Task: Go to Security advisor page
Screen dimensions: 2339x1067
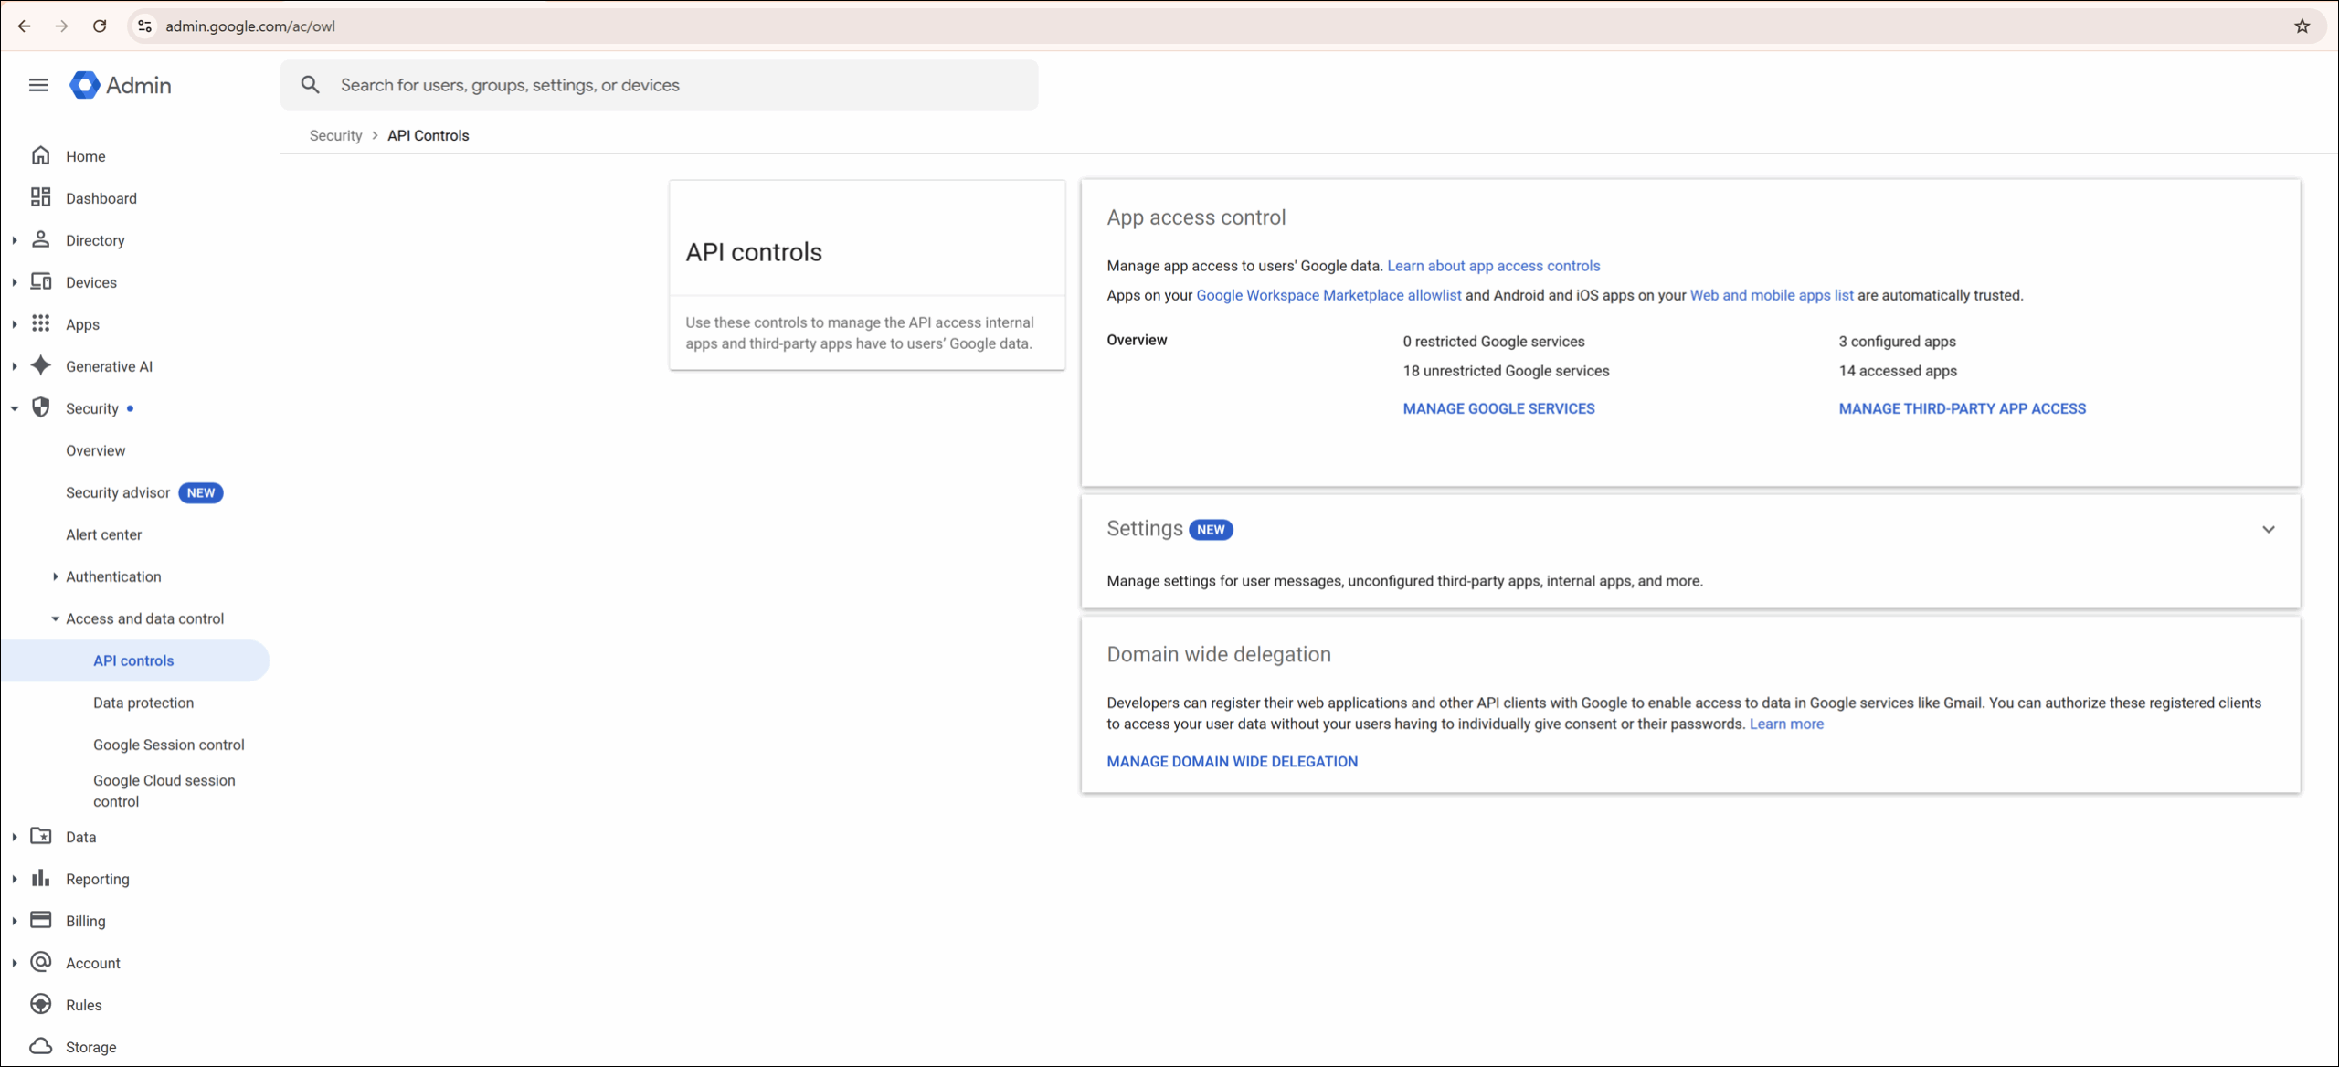Action: (x=118, y=492)
